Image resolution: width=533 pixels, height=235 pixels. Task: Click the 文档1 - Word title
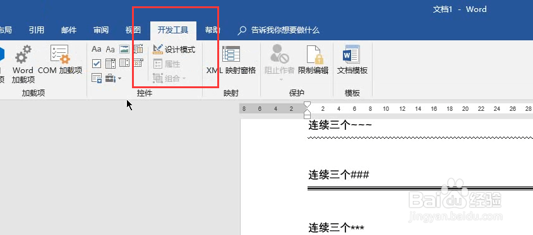point(460,9)
